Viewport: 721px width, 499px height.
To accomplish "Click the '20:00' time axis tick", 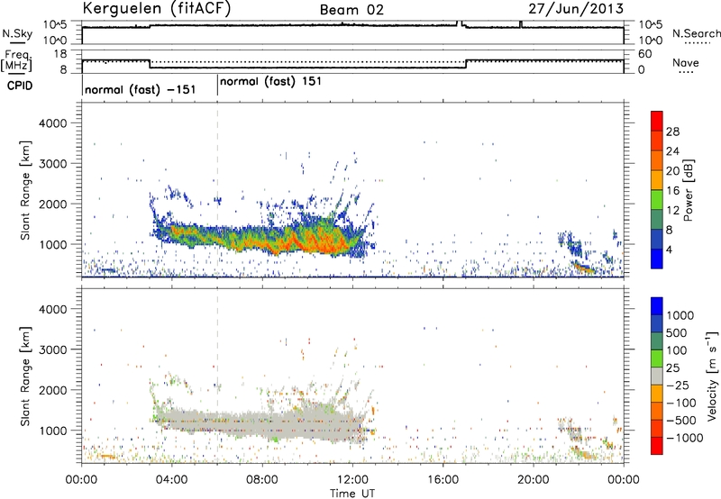I will tap(533, 480).
